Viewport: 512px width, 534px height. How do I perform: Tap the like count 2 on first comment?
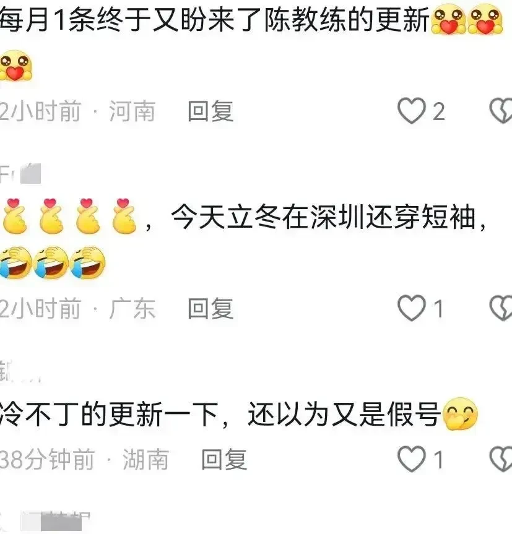(439, 111)
